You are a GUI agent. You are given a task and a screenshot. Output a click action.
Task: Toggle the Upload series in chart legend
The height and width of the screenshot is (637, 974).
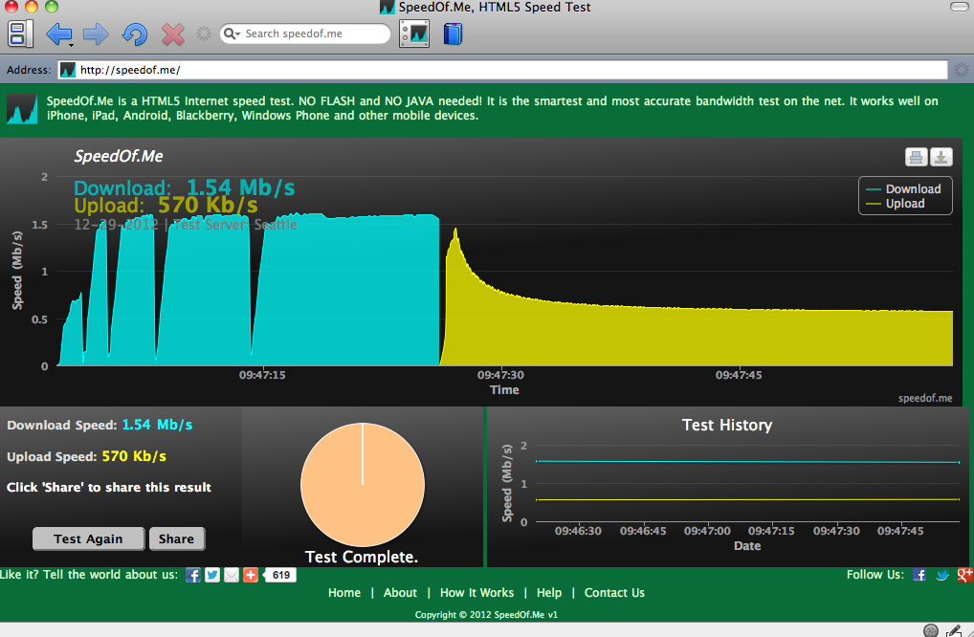point(896,204)
